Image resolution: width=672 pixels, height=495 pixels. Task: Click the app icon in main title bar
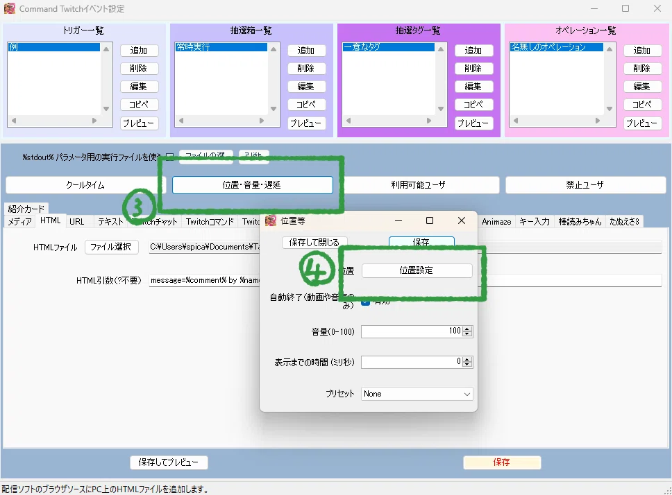[x=10, y=8]
